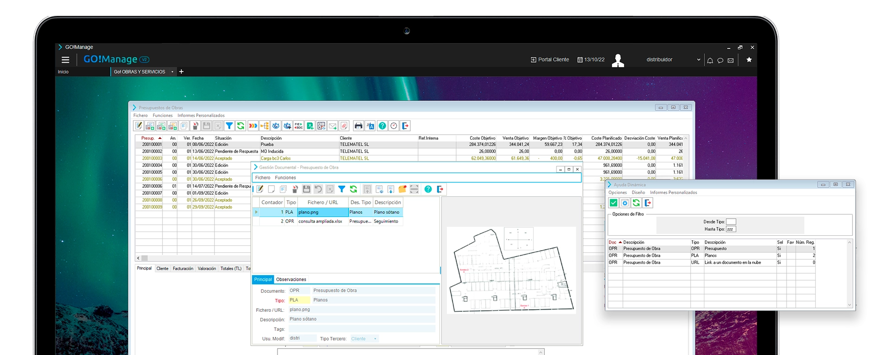Image resolution: width=891 pixels, height=355 pixels.
Task: Click the favorites star icon
Action: (x=749, y=59)
